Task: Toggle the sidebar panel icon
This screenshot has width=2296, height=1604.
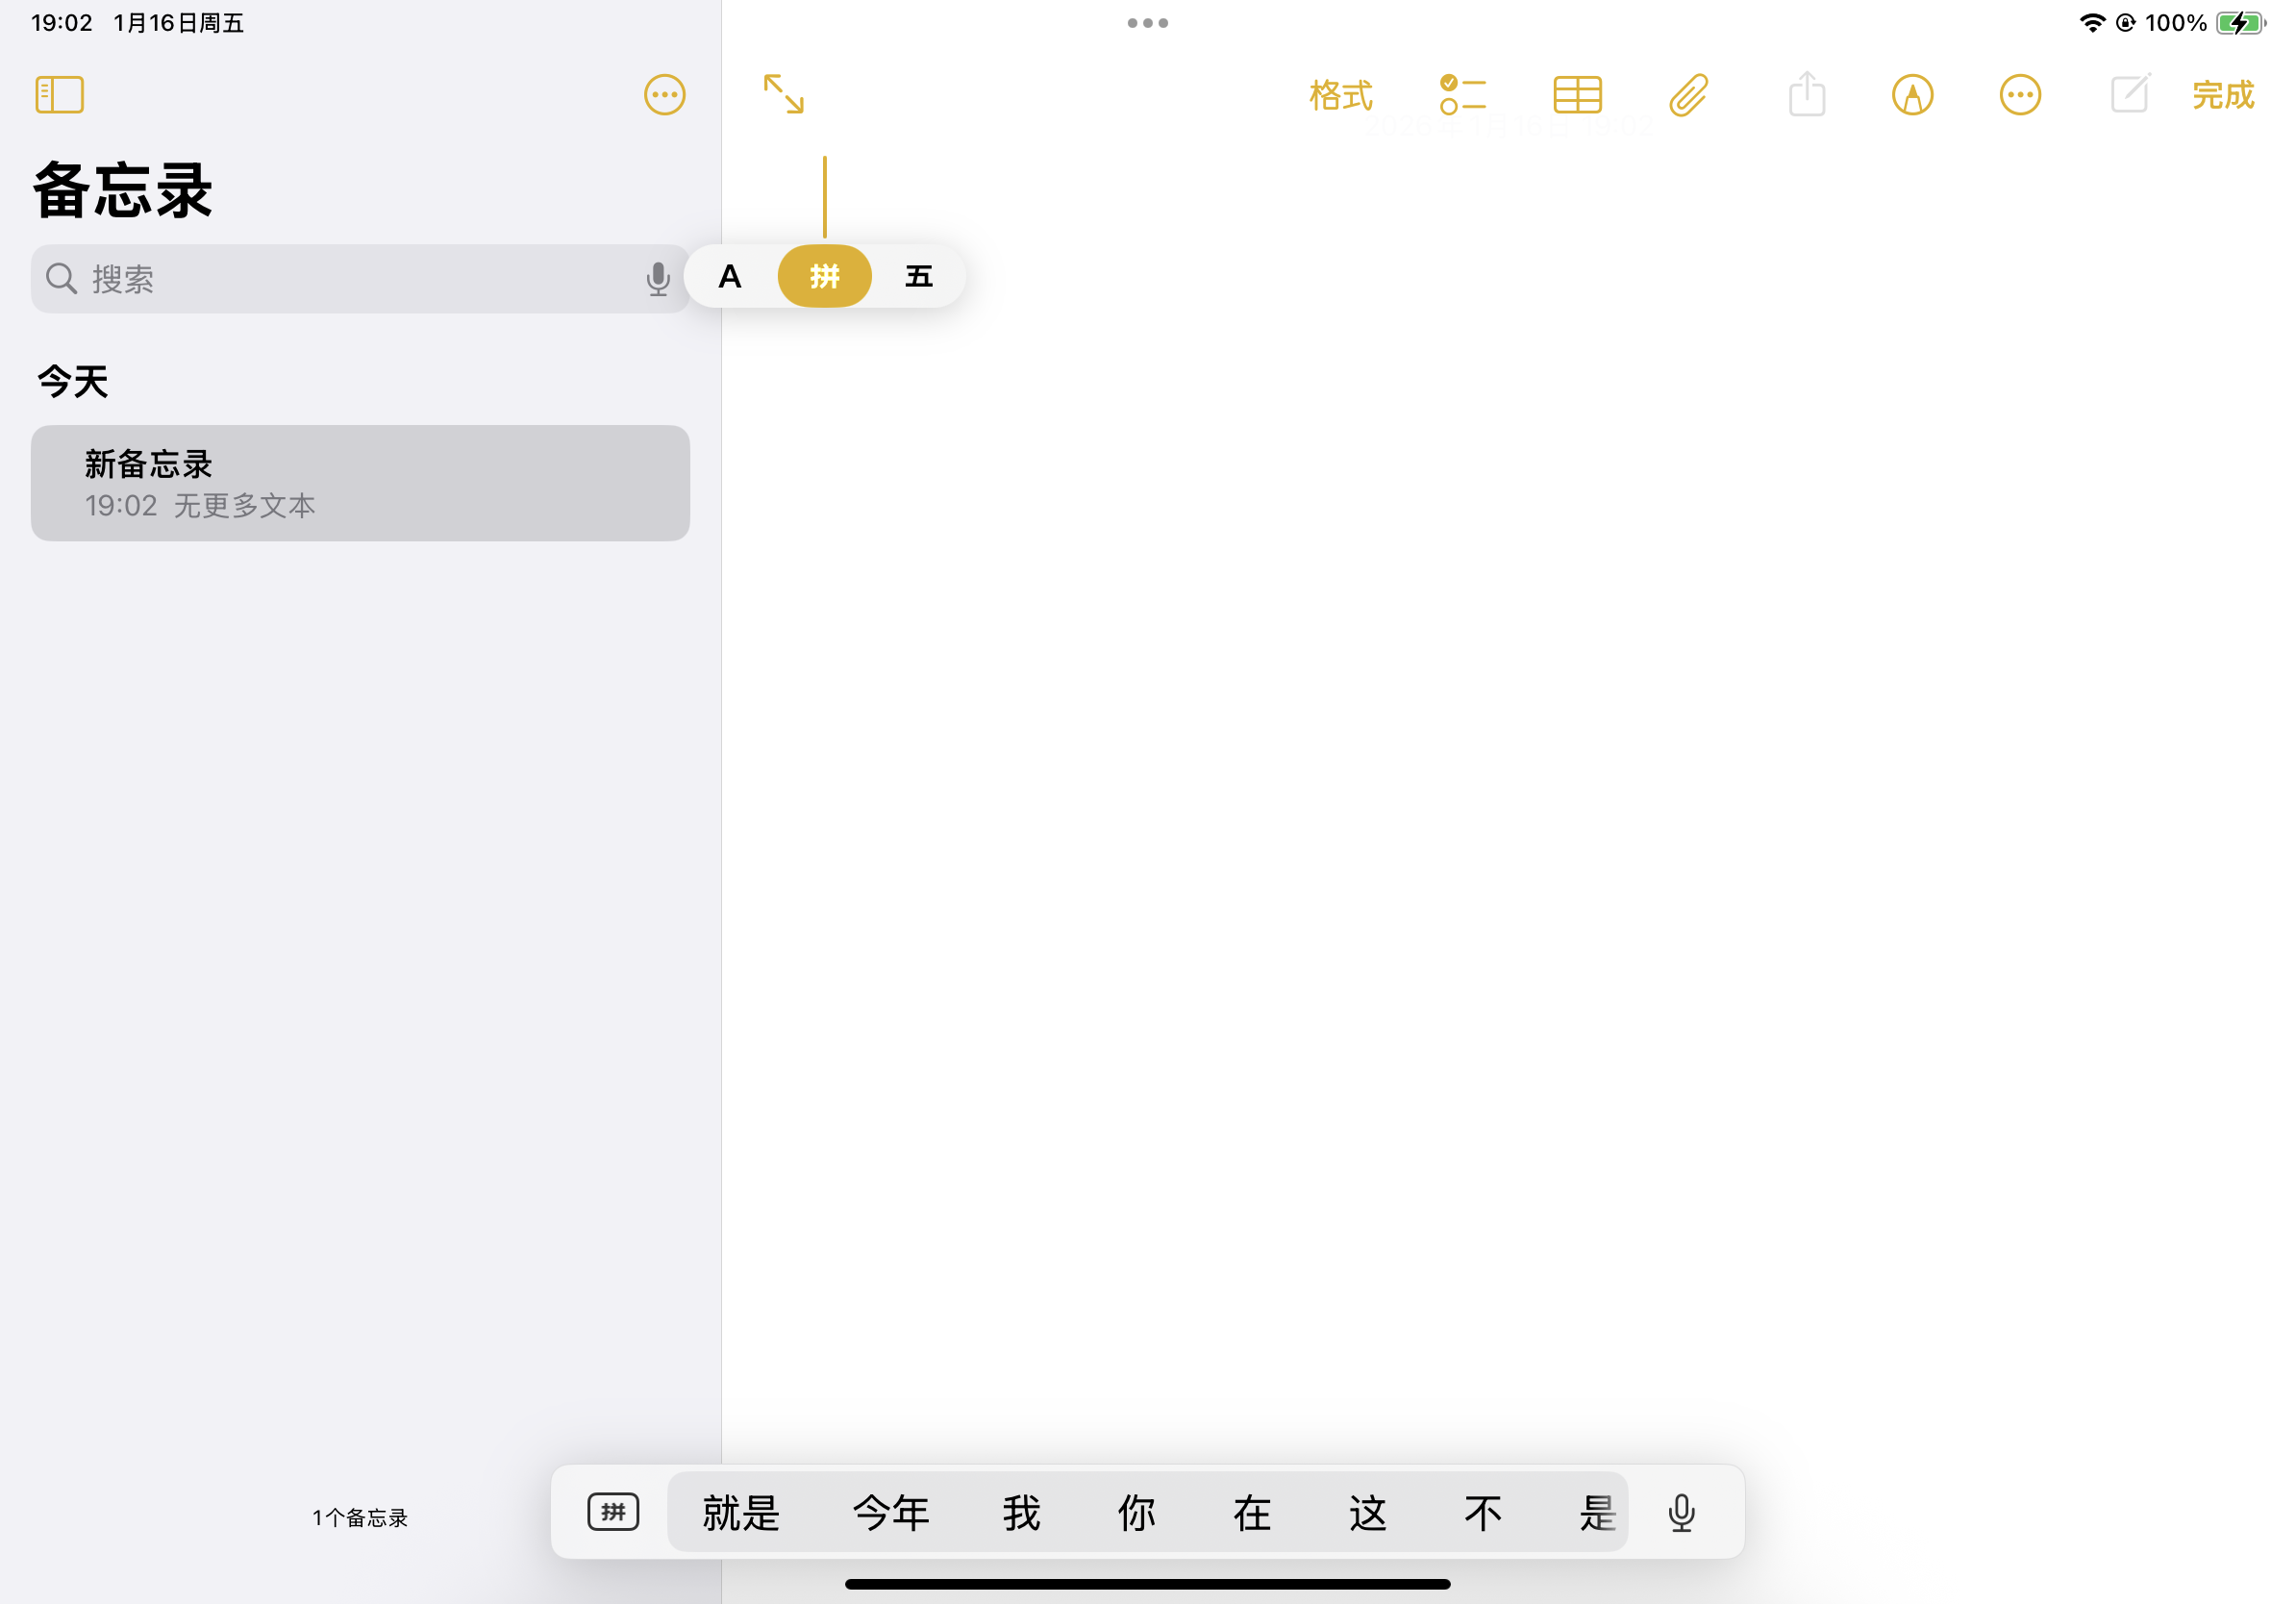Action: [59, 95]
